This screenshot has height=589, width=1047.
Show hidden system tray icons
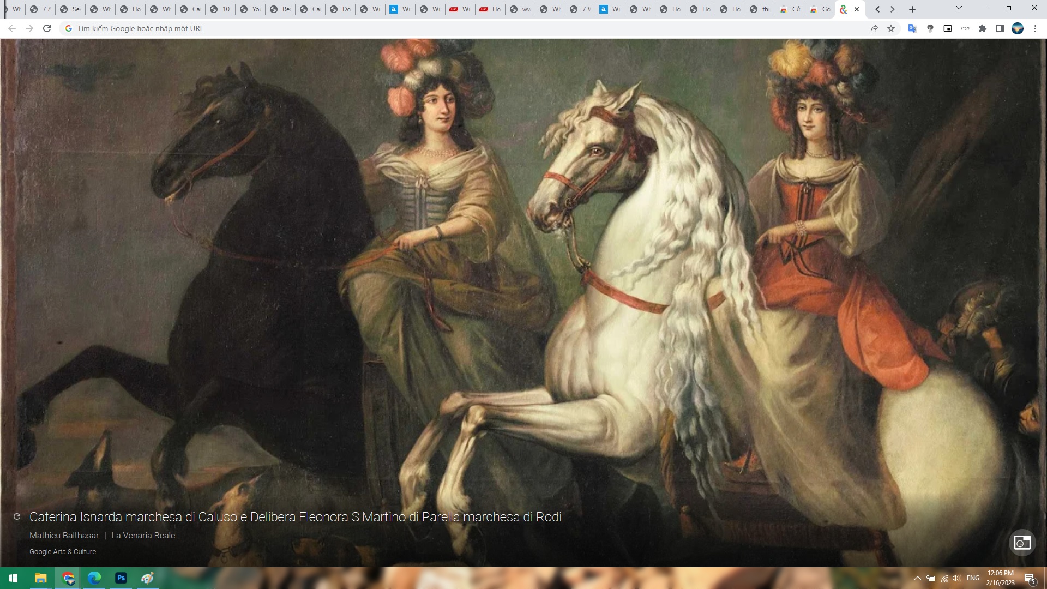917,578
